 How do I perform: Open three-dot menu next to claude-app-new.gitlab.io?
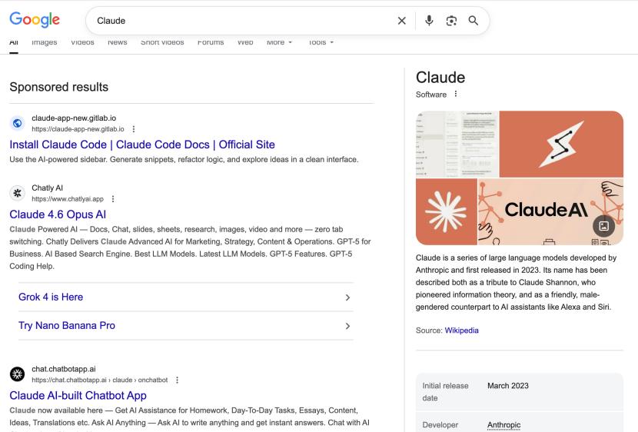pyautogui.click(x=134, y=128)
